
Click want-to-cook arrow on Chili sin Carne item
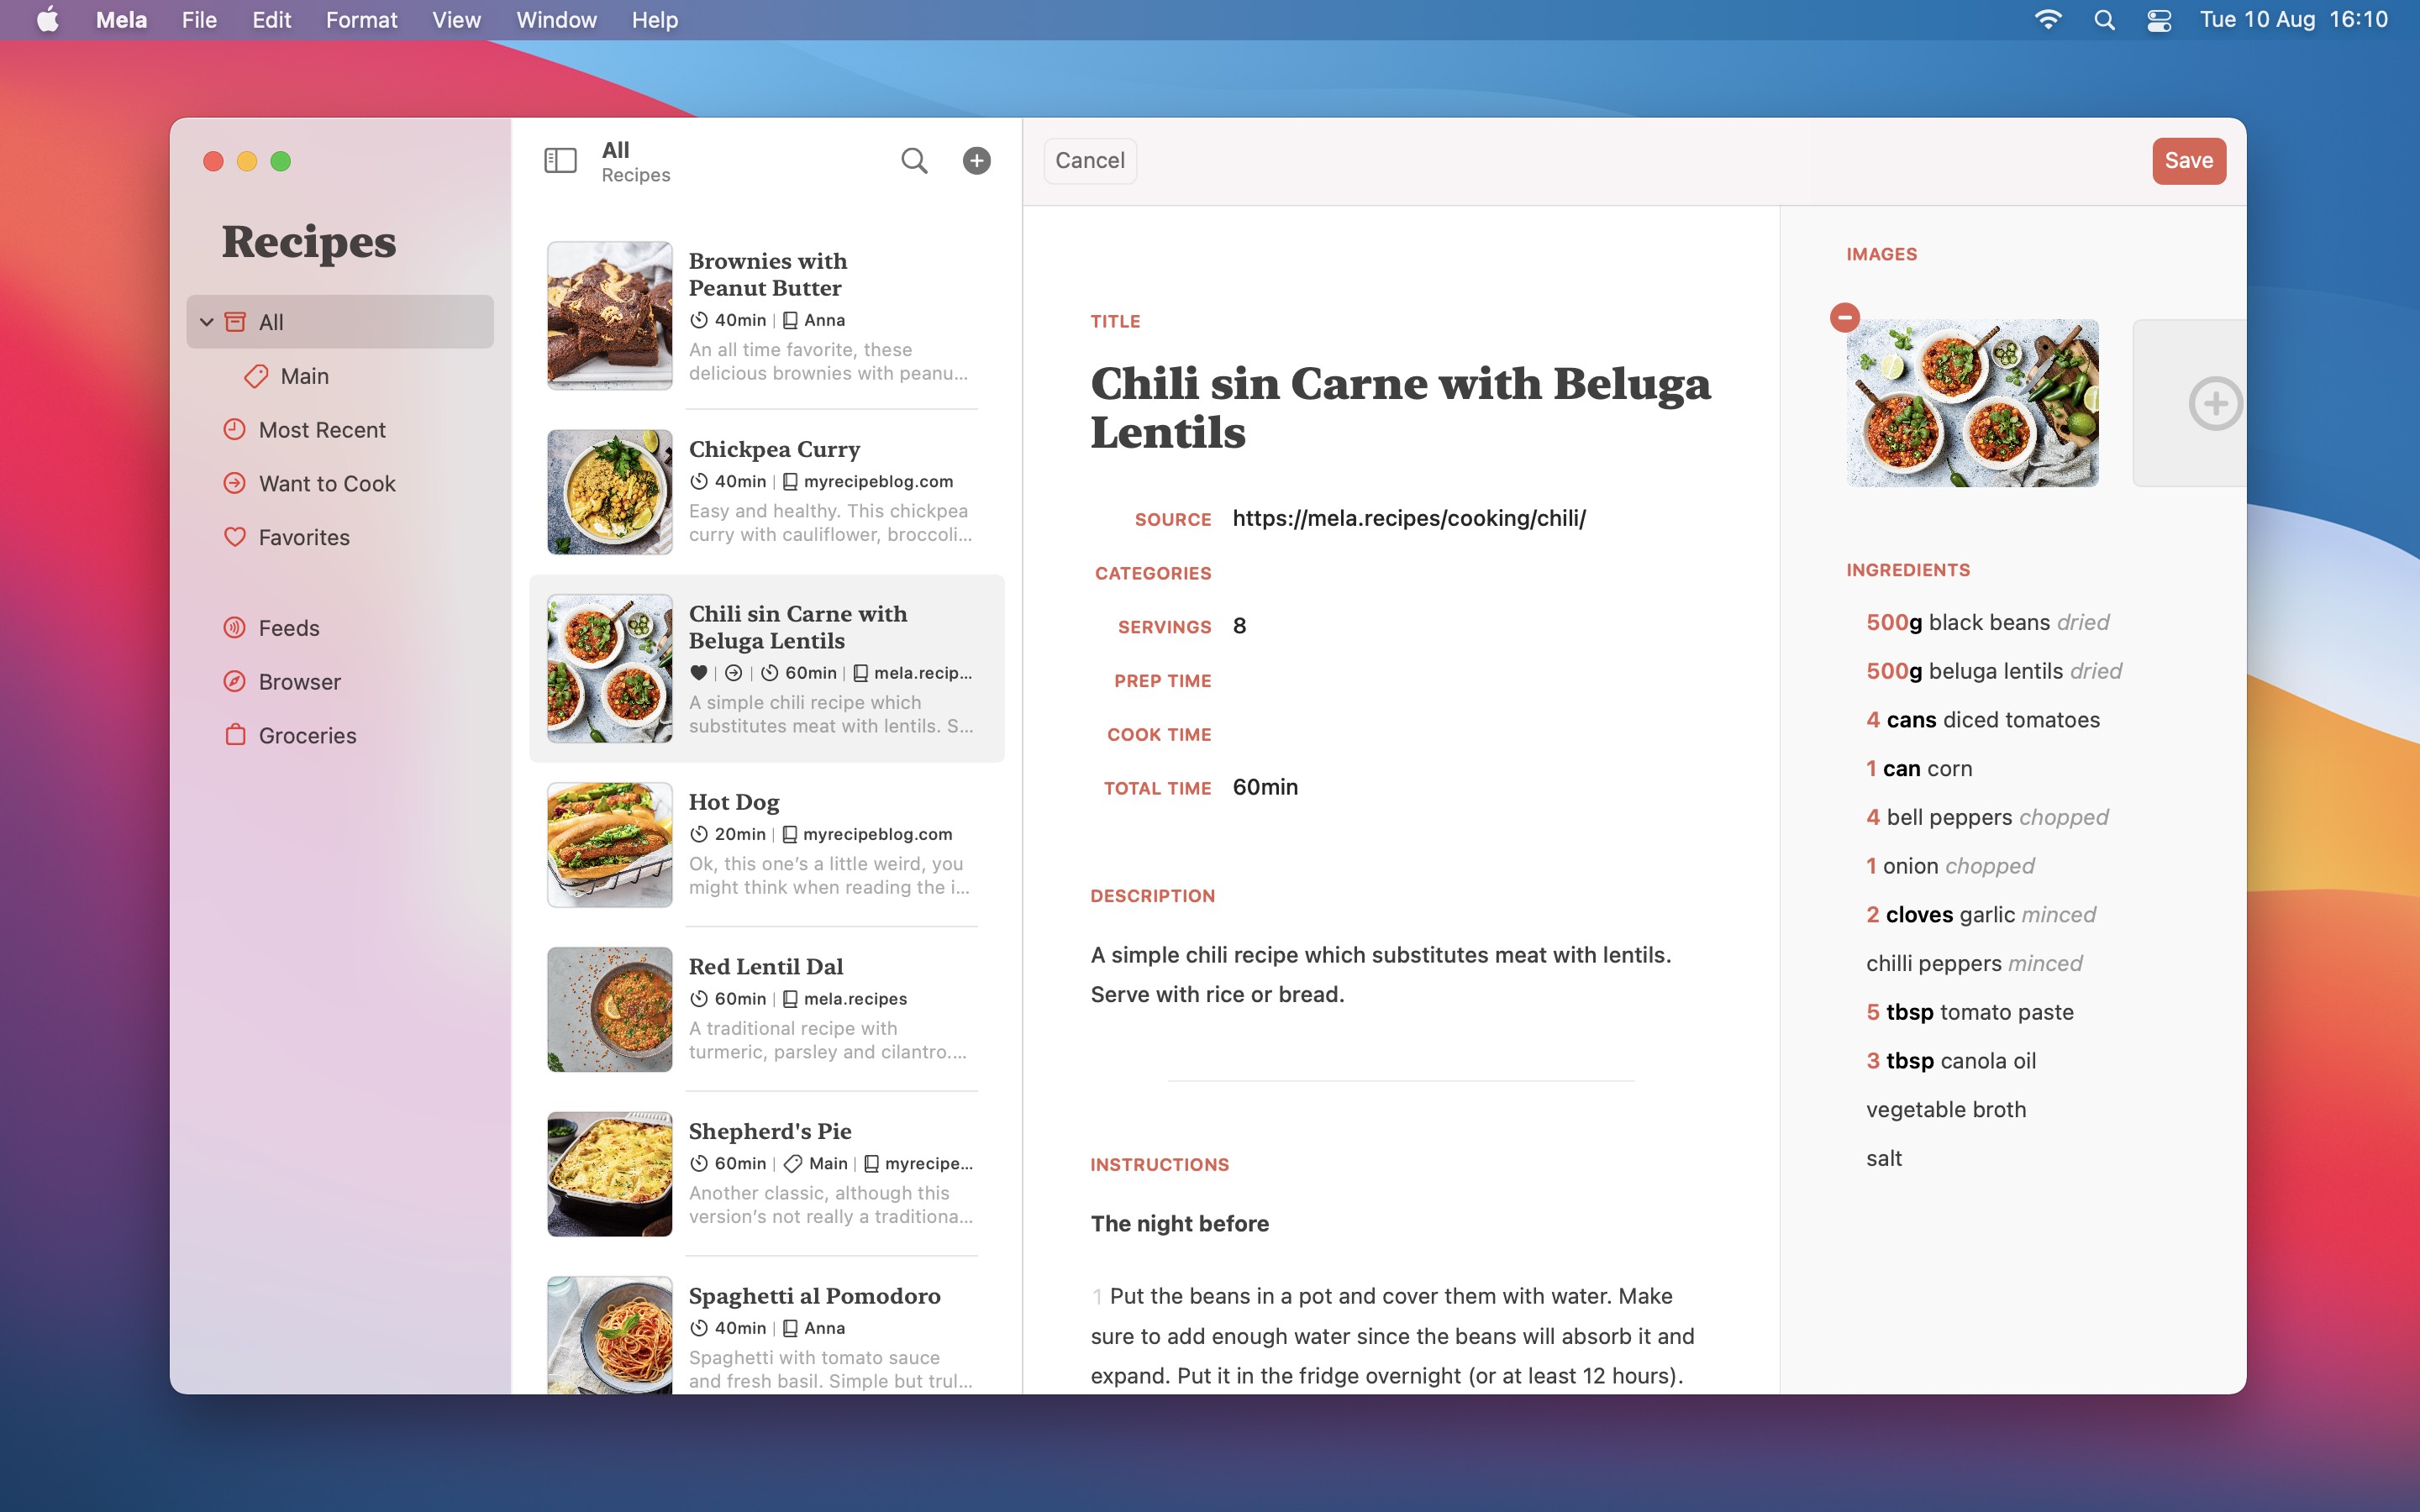[733, 673]
